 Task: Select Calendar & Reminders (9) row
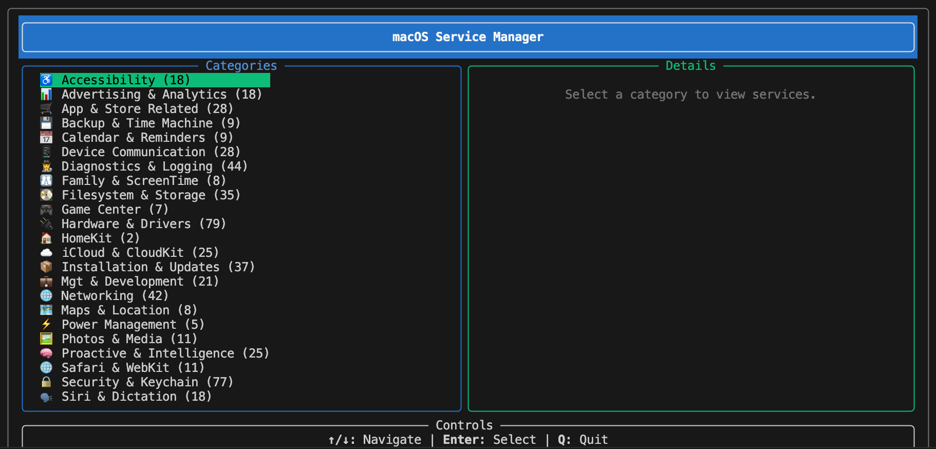147,137
